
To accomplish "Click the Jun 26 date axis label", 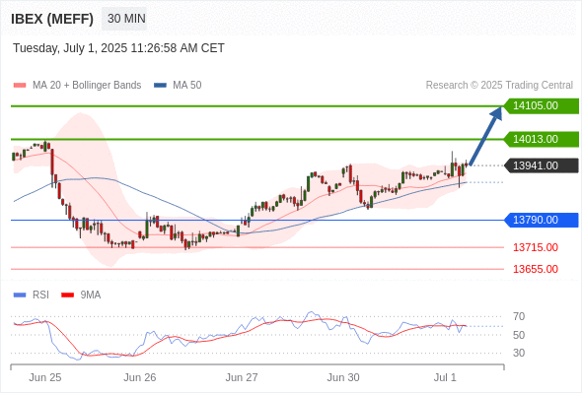I will (x=140, y=377).
